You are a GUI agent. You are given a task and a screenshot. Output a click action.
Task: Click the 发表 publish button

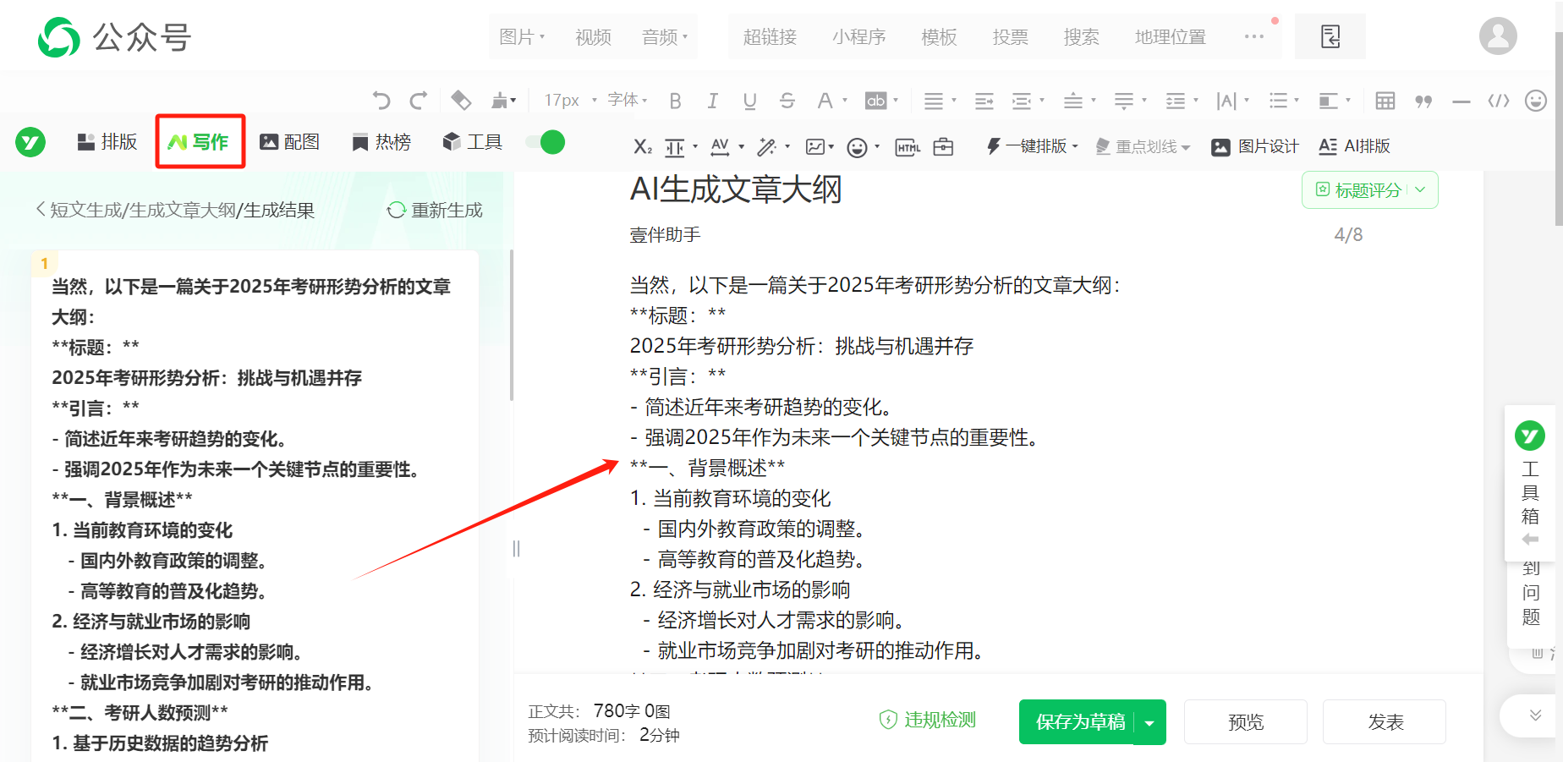click(1385, 722)
